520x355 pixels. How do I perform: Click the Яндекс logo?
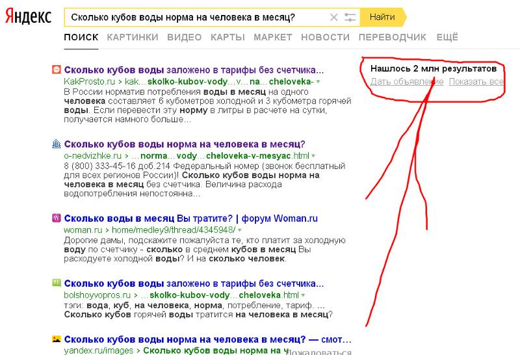[28, 17]
